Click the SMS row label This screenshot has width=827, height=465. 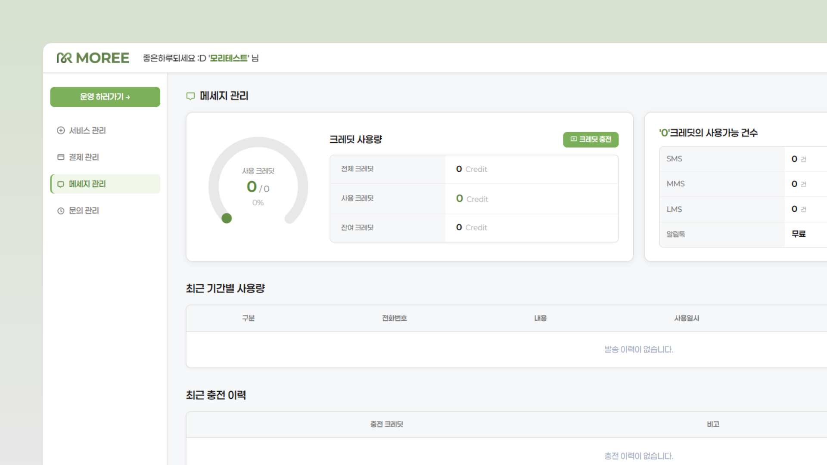pos(674,159)
